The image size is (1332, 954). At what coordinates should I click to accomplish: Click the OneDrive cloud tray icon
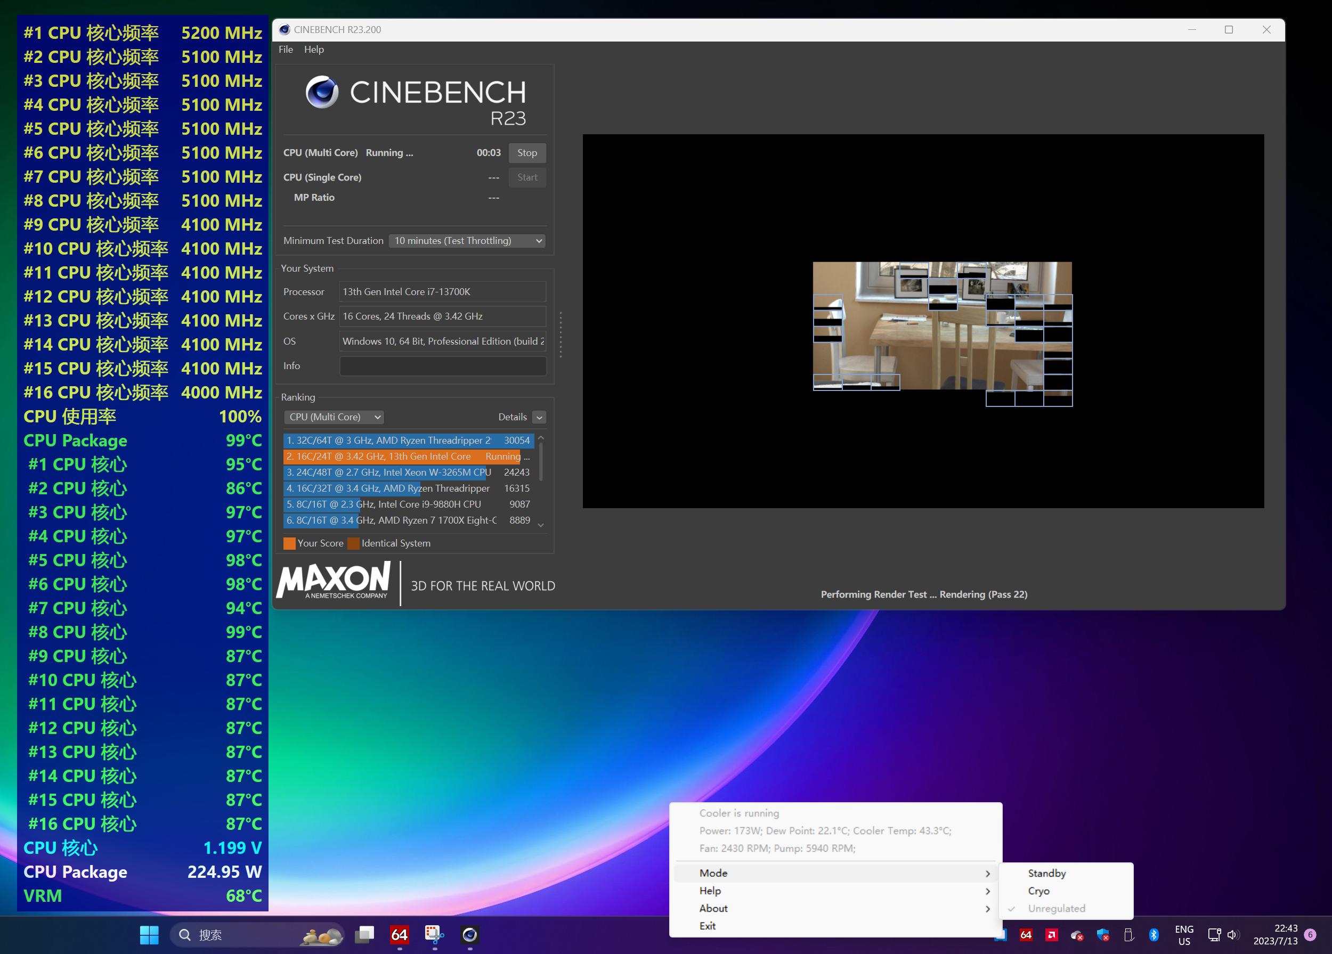point(1077,935)
